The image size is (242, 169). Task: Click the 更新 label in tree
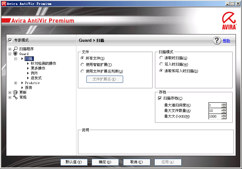[23, 92]
